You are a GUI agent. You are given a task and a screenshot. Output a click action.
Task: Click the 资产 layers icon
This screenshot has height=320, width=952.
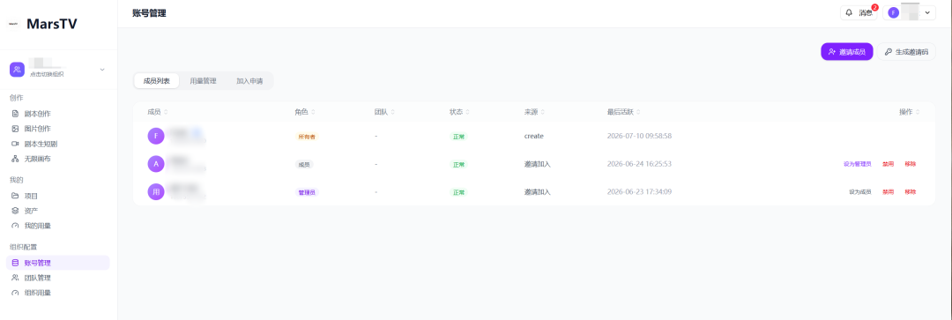15,211
